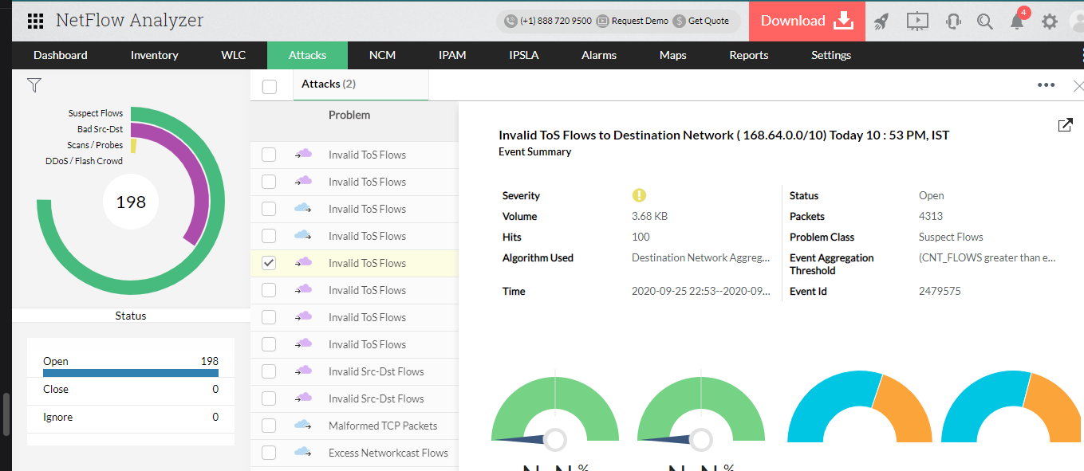Click the phone number (+1) 888 720 9500
This screenshot has height=471, width=1084.
tap(556, 21)
